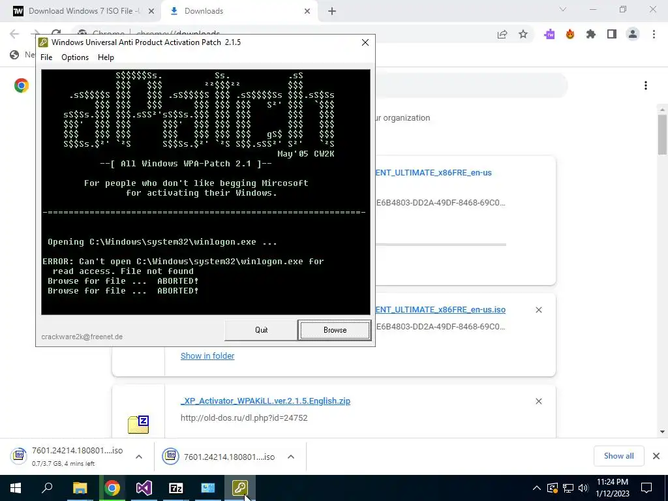Image resolution: width=668 pixels, height=501 pixels.
Task: Click the Chrome logo on Downloads page
Action: click(22, 85)
